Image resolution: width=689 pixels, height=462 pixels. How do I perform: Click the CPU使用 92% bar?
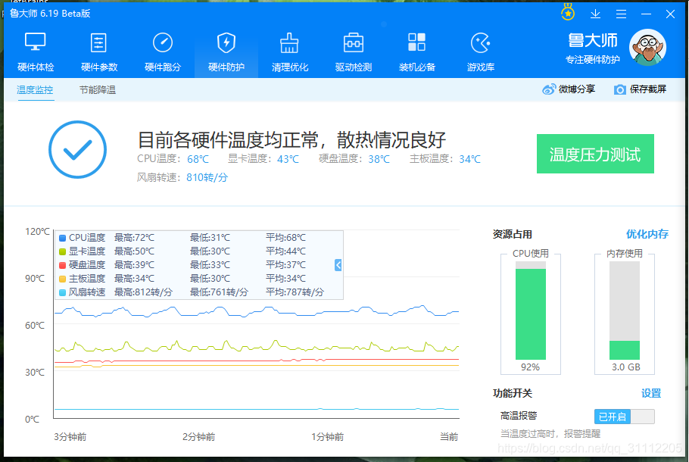tap(530, 311)
